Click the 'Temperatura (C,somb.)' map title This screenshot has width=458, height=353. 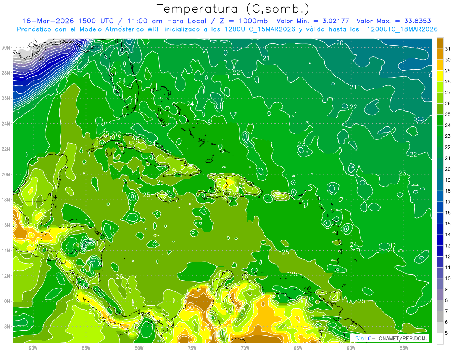point(233,8)
